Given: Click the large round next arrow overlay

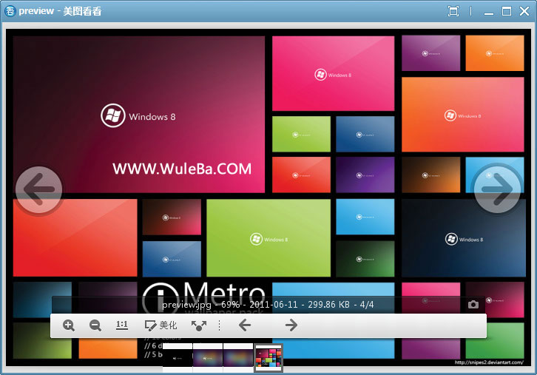Looking at the screenshot, I should tap(498, 189).
